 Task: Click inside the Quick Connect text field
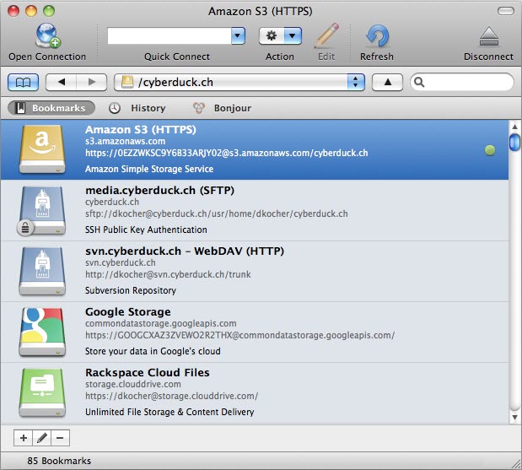click(x=170, y=35)
